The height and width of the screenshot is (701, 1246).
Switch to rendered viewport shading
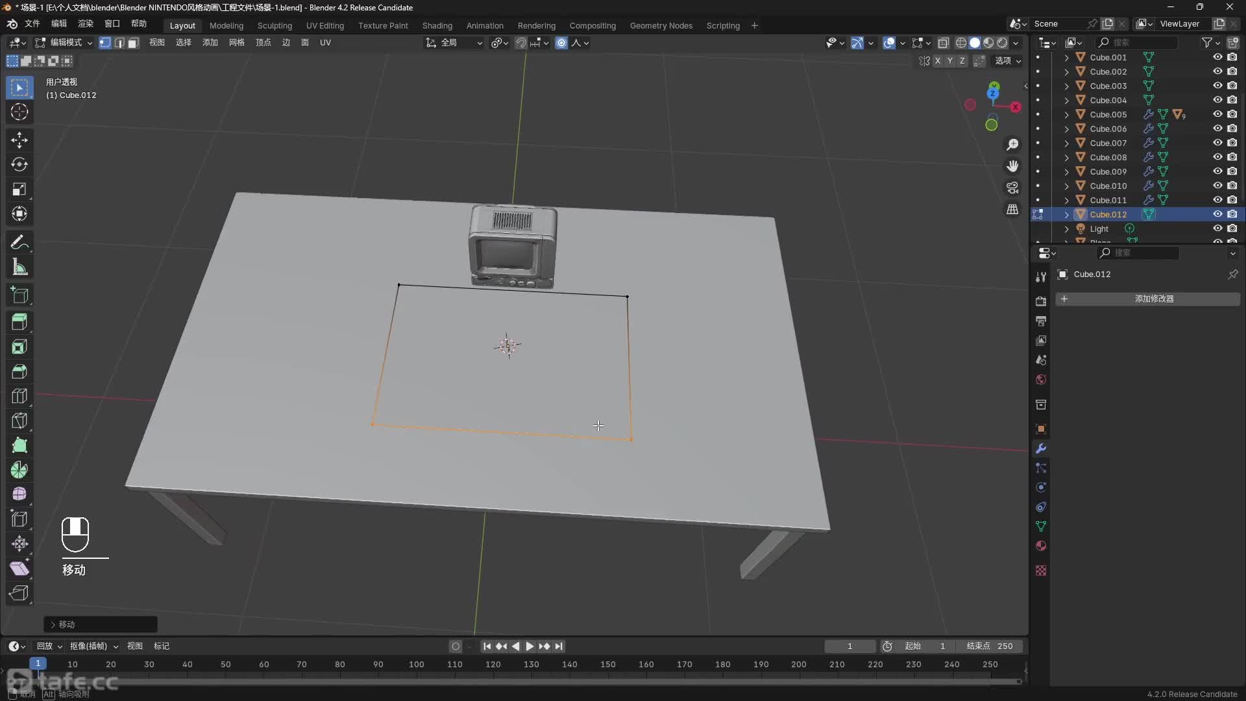(1002, 43)
